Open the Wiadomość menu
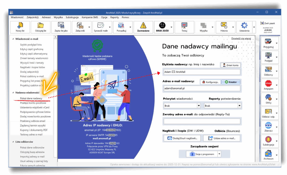 pyautogui.click(x=17, y=17)
